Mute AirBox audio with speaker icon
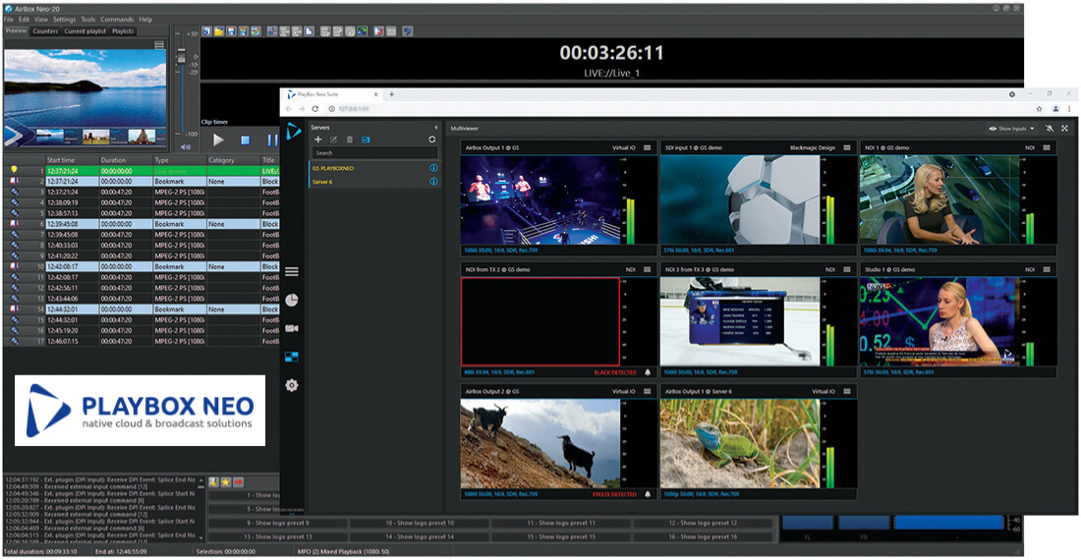The image size is (1081, 560). [185, 146]
